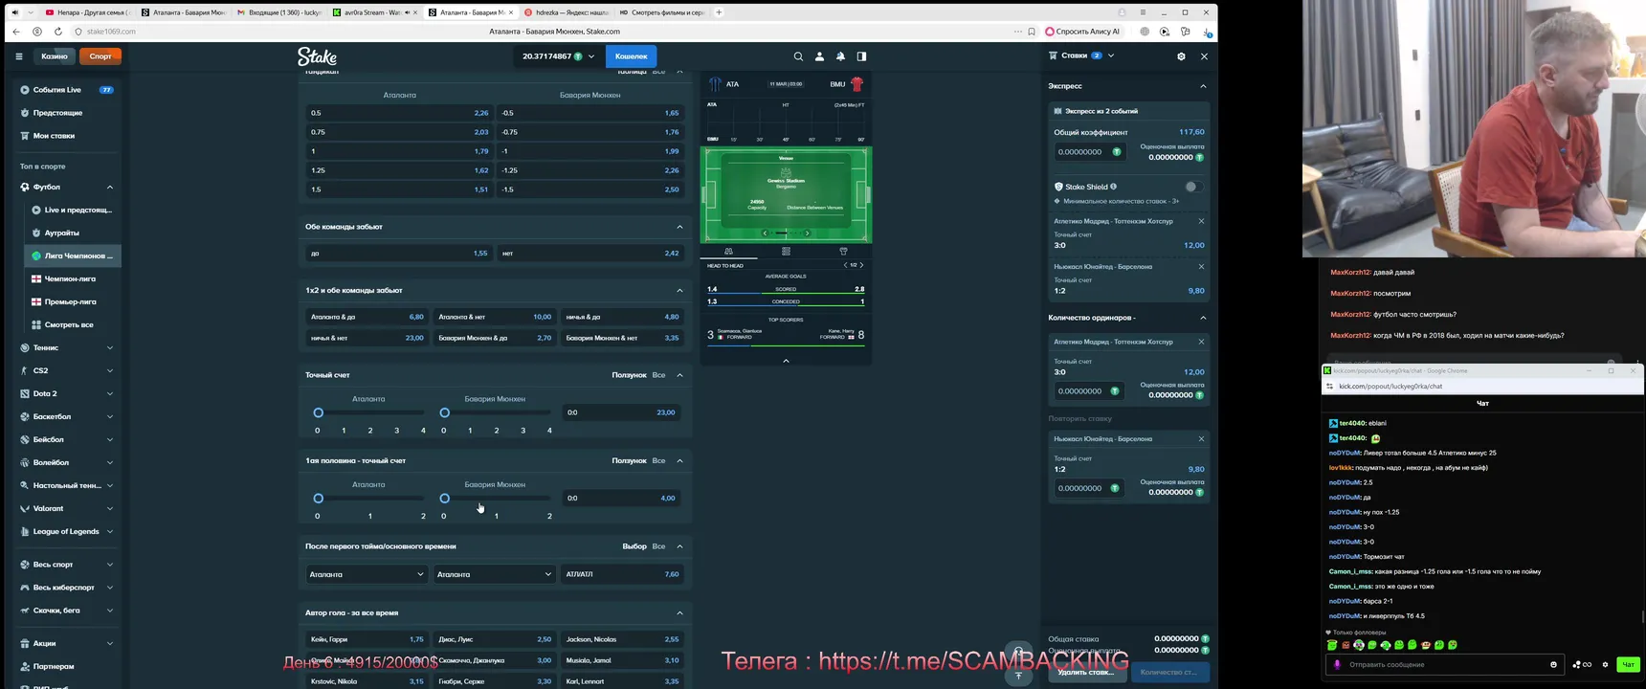Click the Stake logo

coord(317,56)
